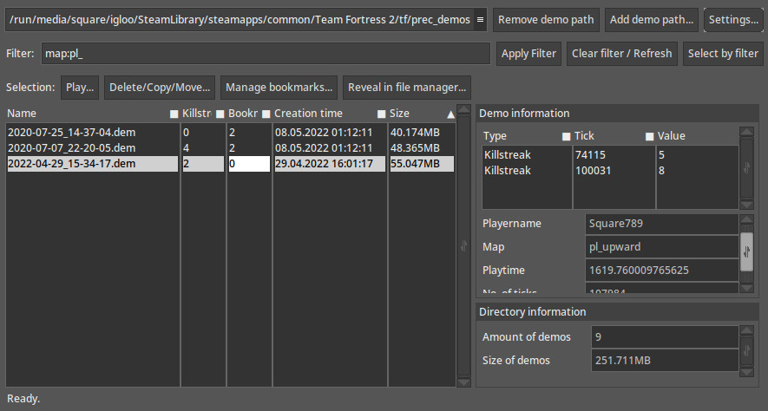Viewport: 768px width, 411px height.
Task: Click the Remove demo path button
Action: [x=546, y=20]
